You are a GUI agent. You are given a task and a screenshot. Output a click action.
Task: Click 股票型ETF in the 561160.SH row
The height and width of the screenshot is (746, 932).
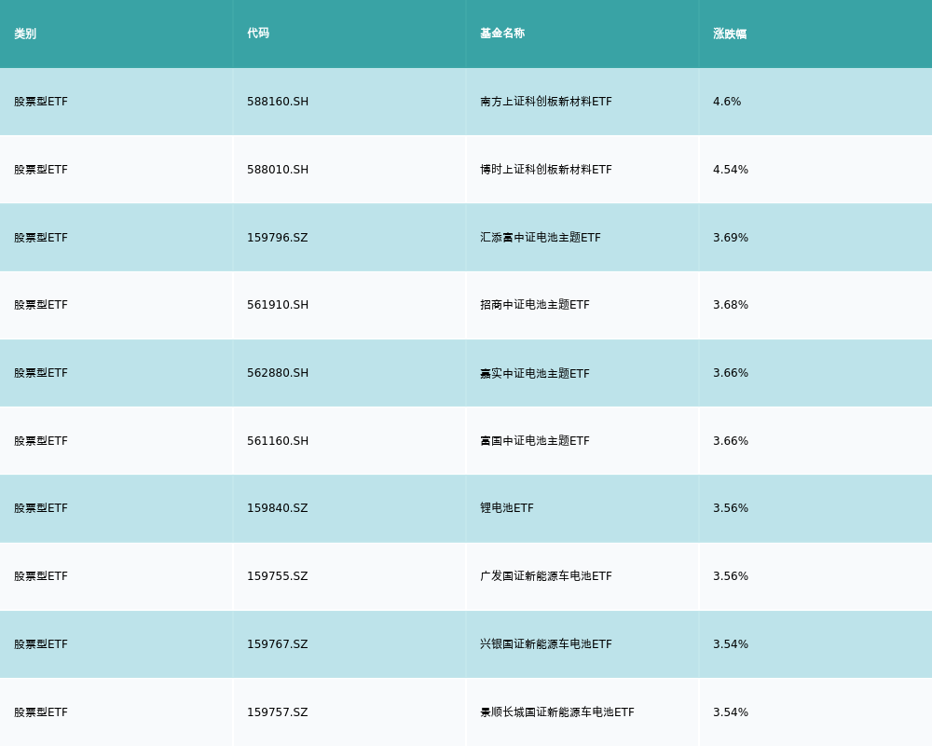pos(41,441)
